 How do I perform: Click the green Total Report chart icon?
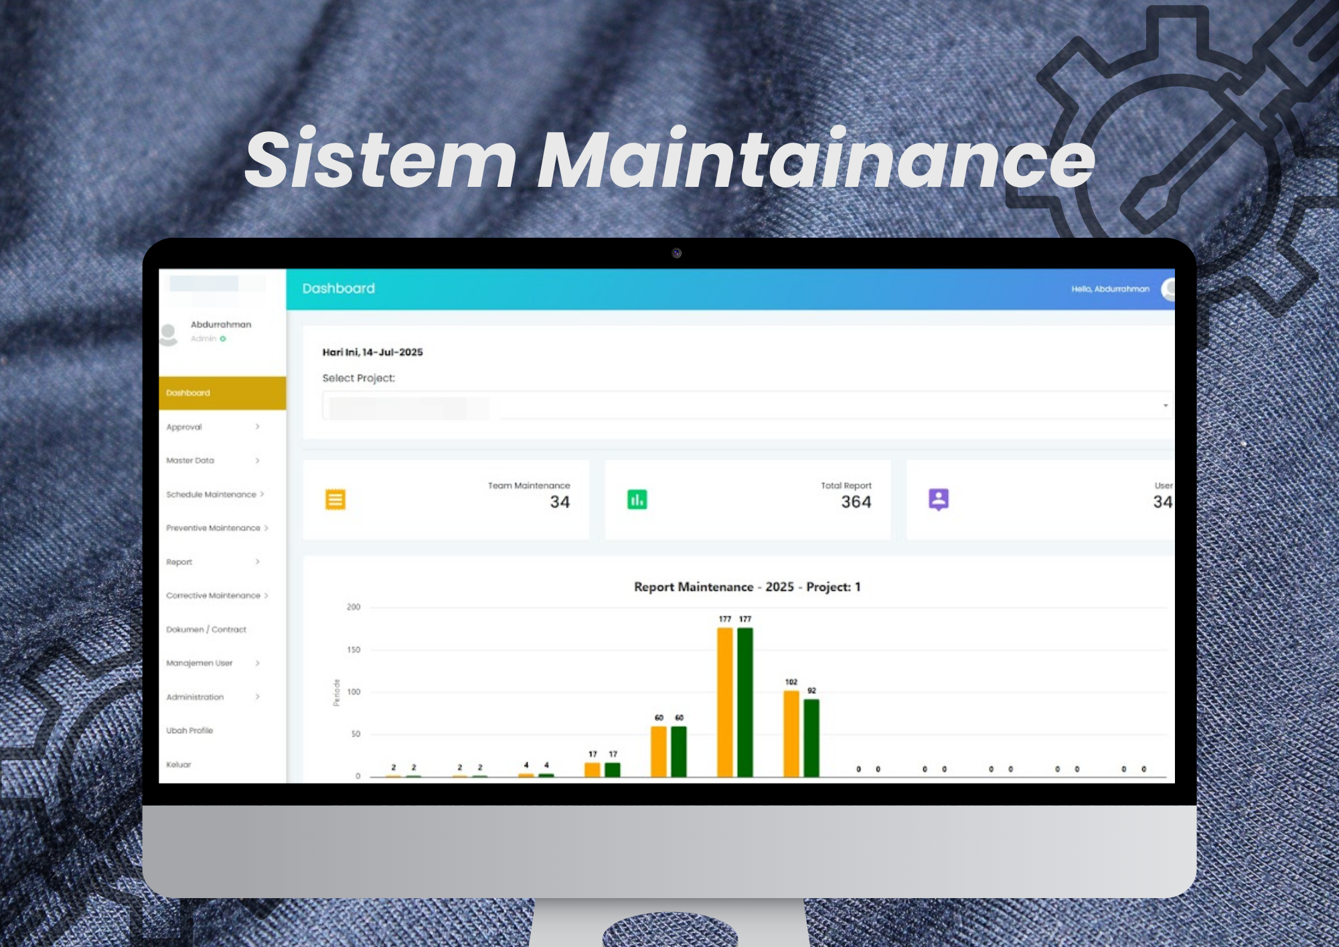pos(638,500)
